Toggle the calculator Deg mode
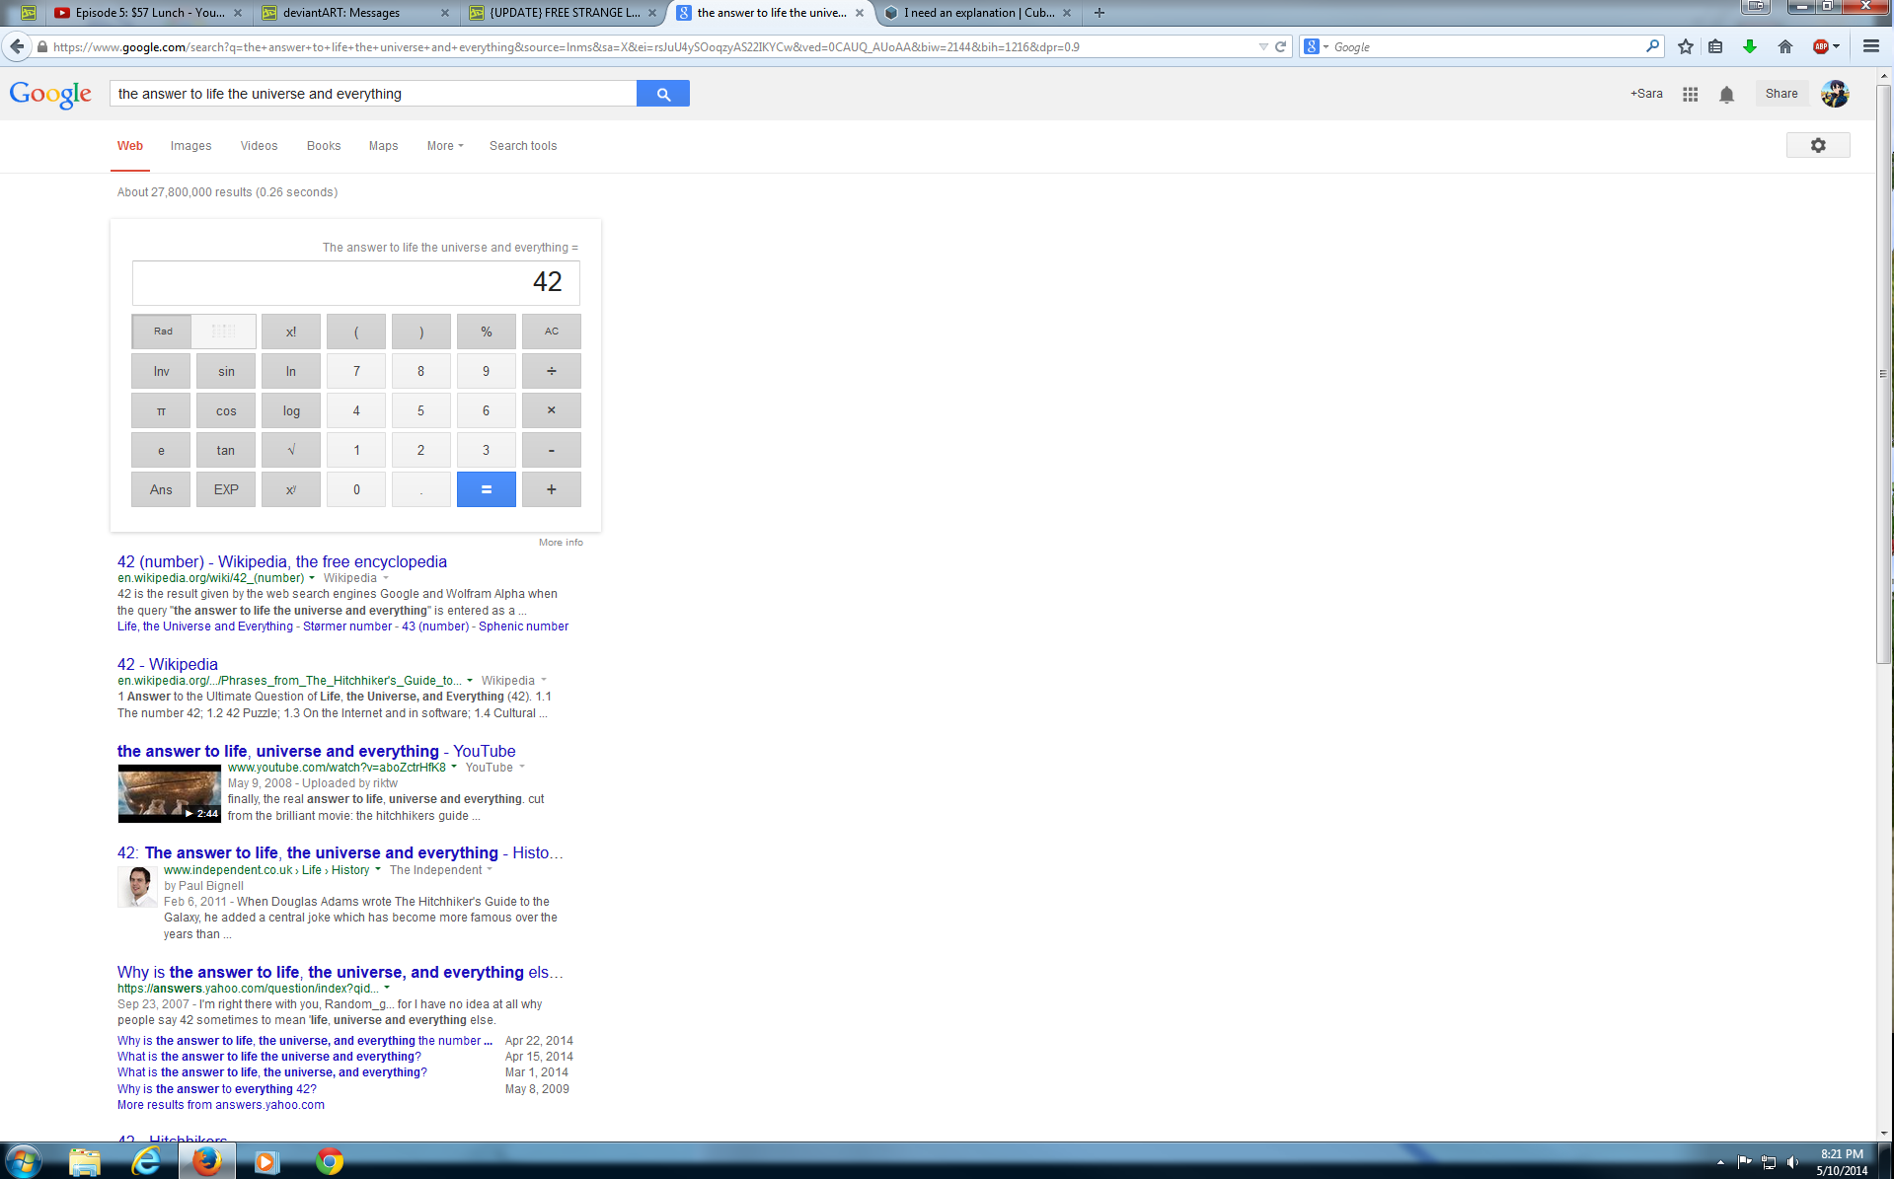 point(224,332)
